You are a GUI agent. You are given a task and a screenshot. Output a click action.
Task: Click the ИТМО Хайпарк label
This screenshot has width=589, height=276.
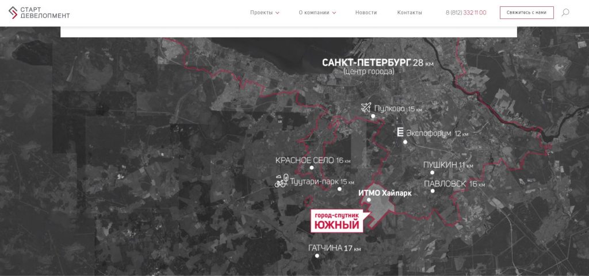[x=385, y=193]
